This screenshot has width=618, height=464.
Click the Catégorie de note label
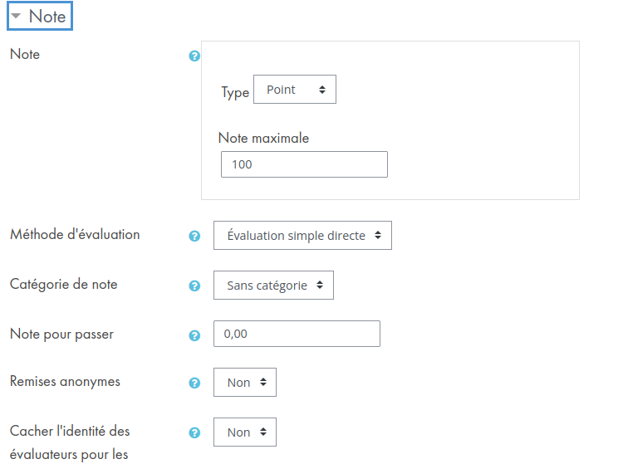tap(63, 285)
